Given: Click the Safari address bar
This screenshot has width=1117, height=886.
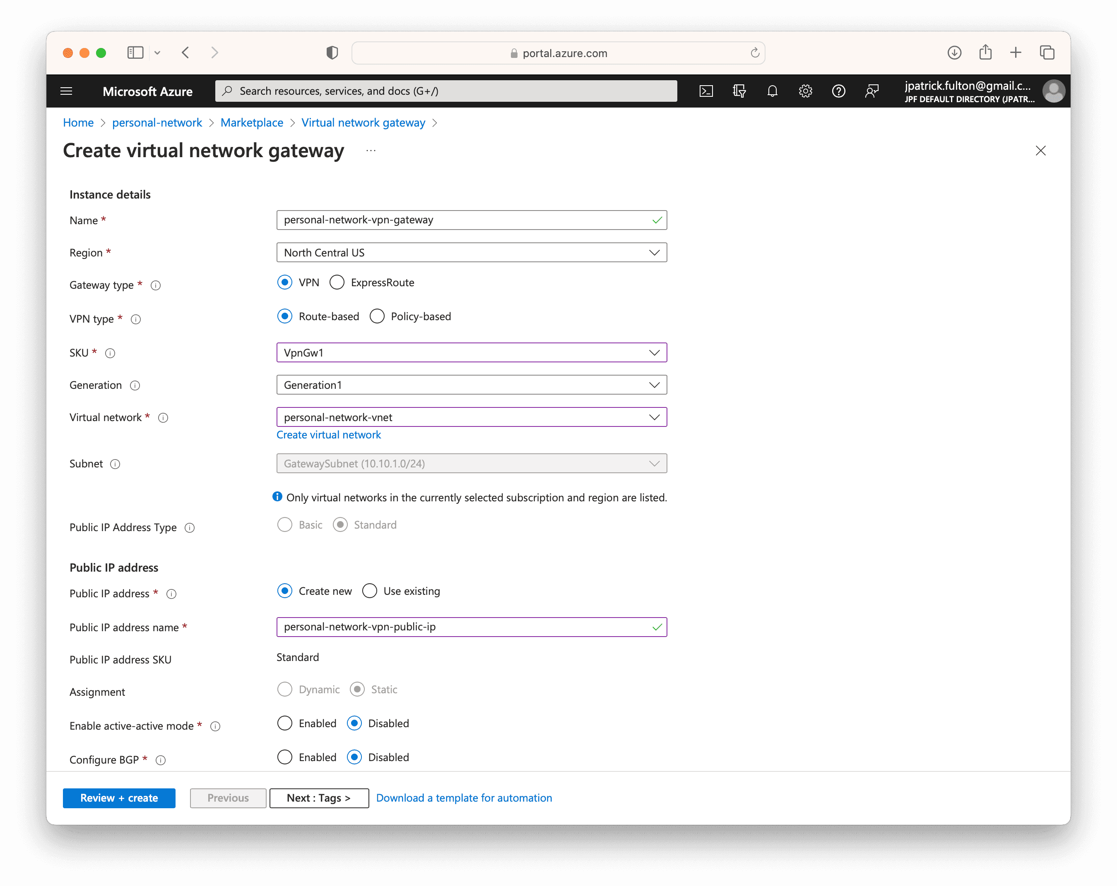Looking at the screenshot, I should 558,53.
